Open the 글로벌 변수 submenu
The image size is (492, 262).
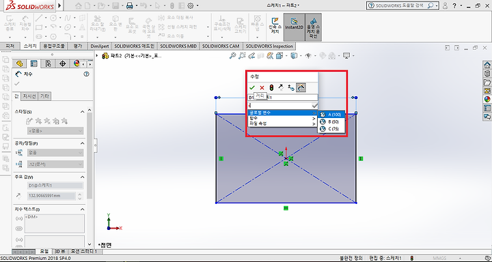pos(282,113)
